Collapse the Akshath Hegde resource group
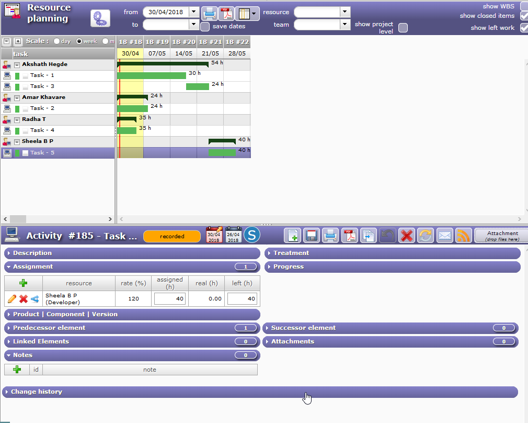Viewport: 528px width, 423px height. (17, 65)
